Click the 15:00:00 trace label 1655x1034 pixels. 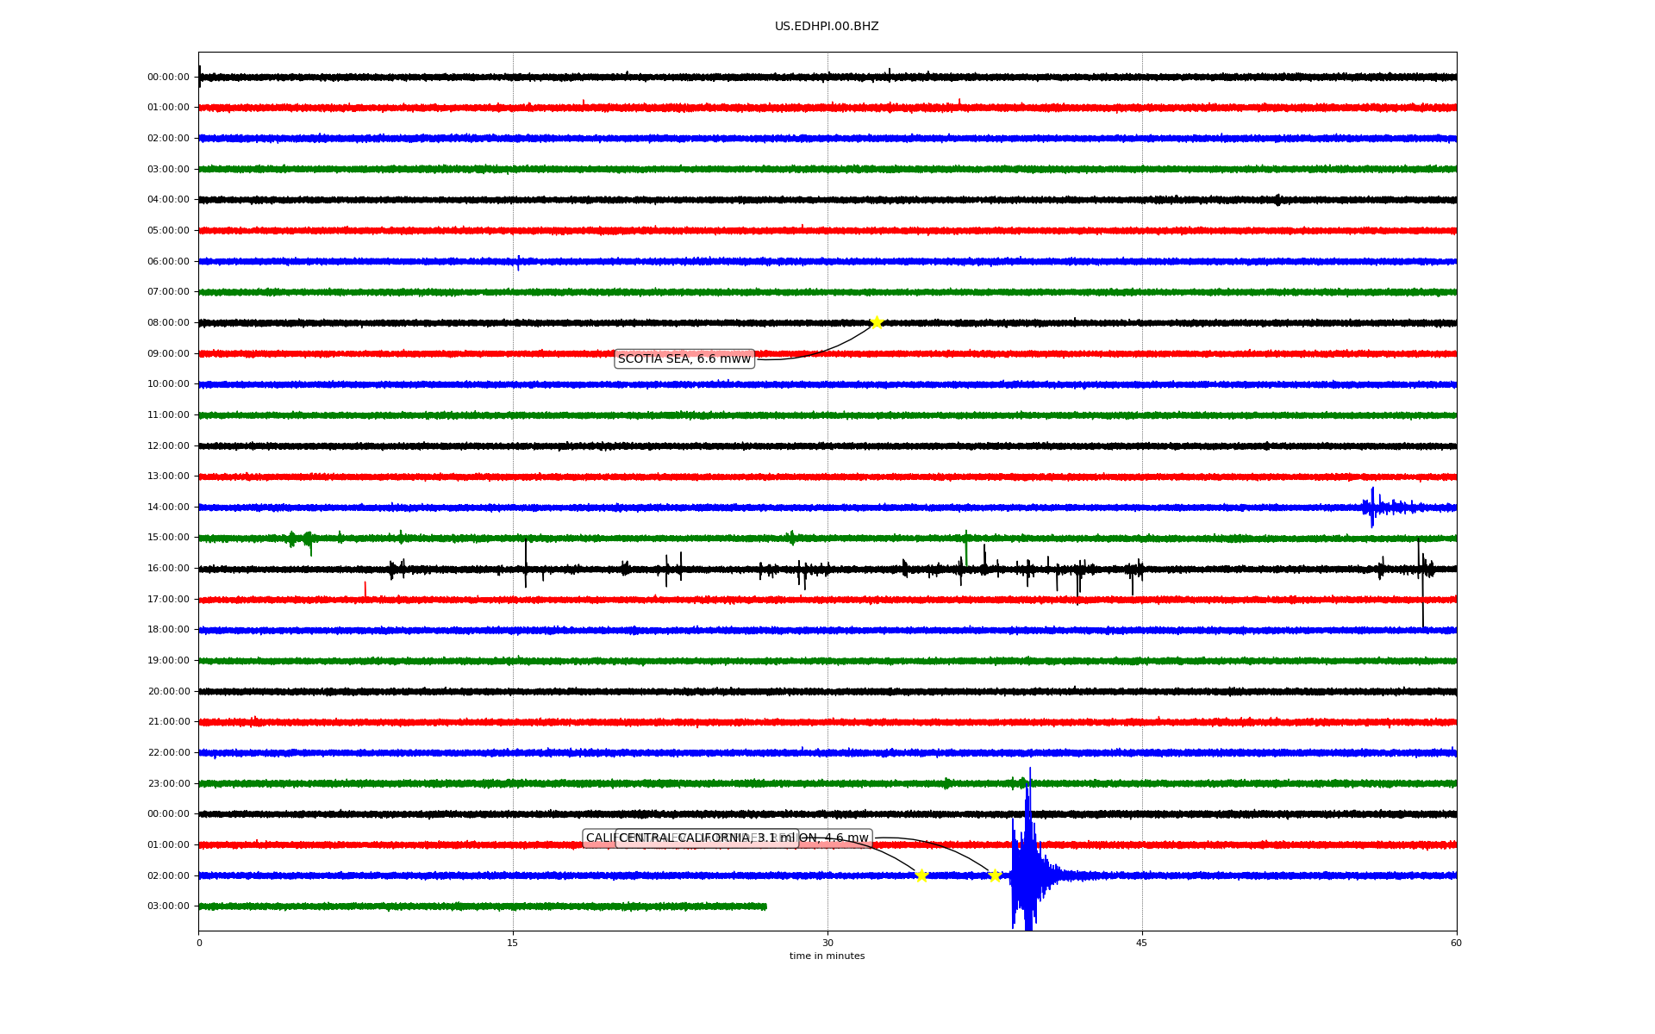[x=168, y=538]
